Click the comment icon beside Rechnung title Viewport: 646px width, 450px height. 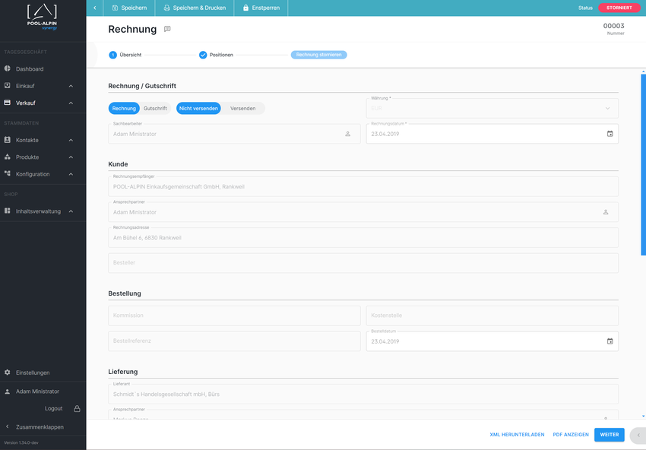167,30
